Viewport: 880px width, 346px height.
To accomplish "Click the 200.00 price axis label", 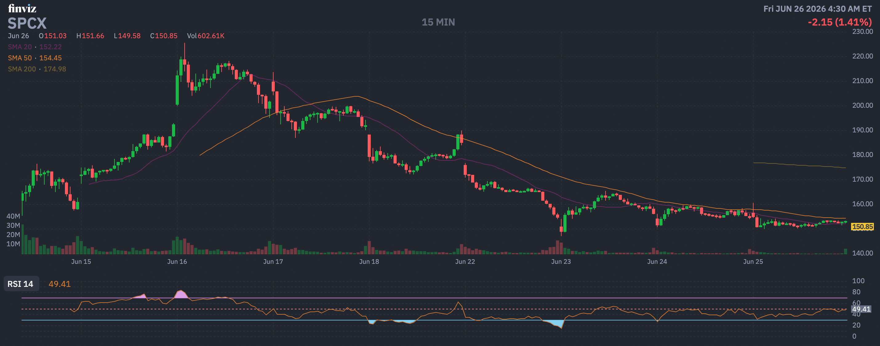I will pos(862,105).
